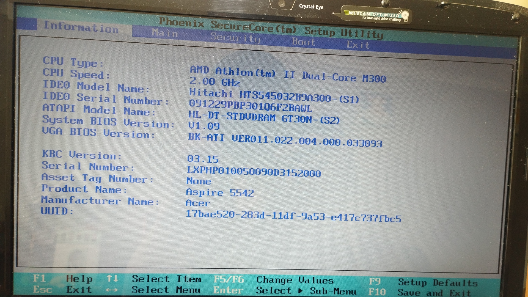Click F10 Save and Exit
528x297 pixels.
[x=377, y=292]
